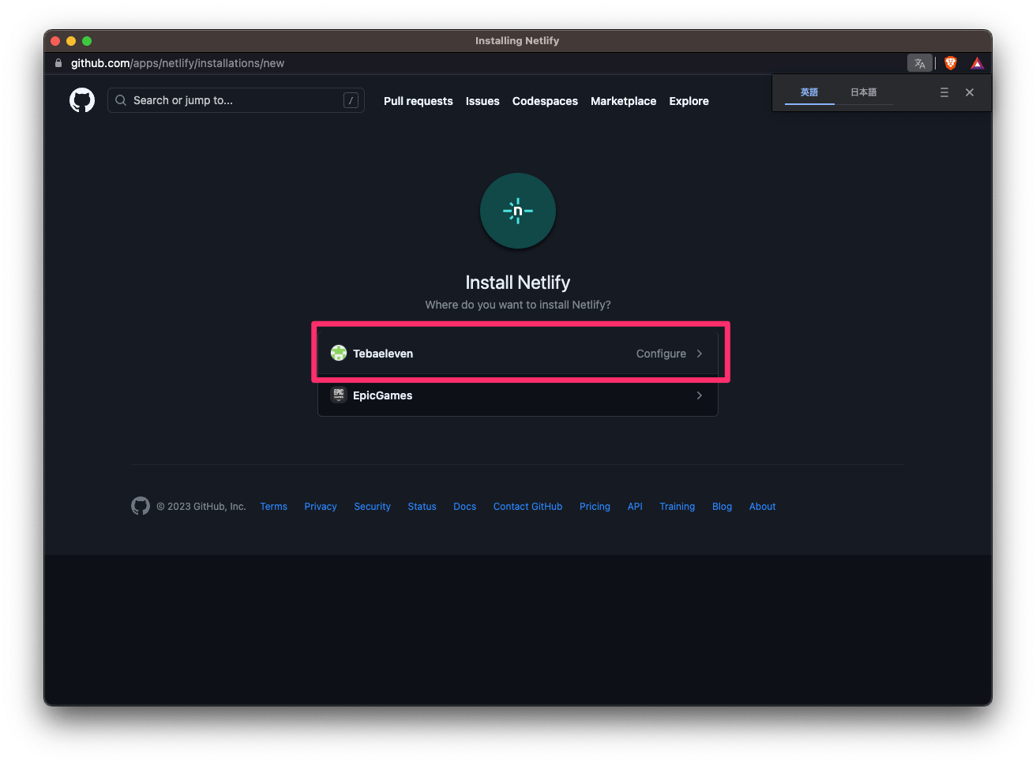Minimize window with yellow button
Image resolution: width=1036 pixels, height=764 pixels.
(x=71, y=41)
